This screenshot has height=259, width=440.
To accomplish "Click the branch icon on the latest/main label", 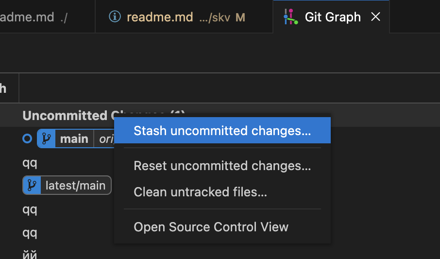I will point(32,185).
